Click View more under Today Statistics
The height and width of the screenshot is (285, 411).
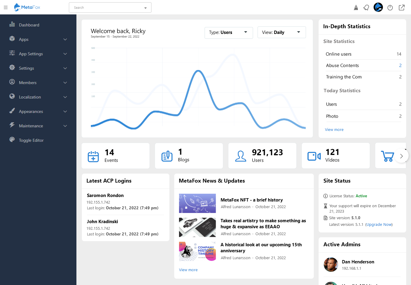334,130
